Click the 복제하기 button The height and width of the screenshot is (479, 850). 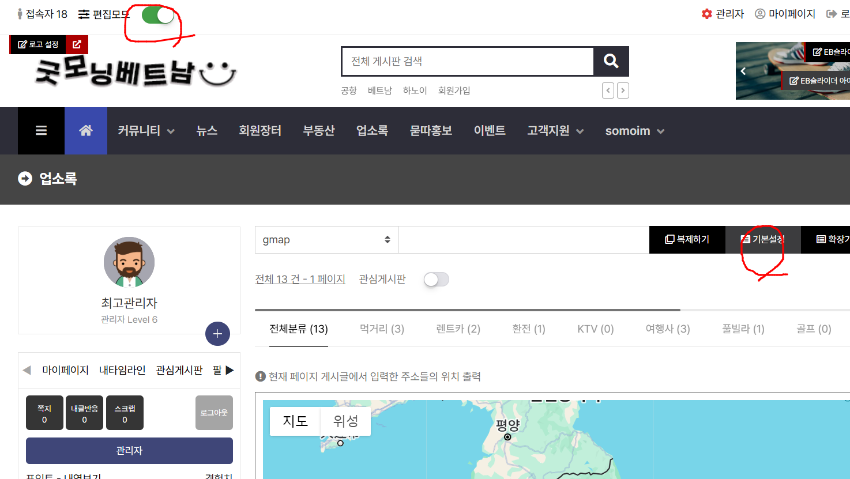(687, 240)
